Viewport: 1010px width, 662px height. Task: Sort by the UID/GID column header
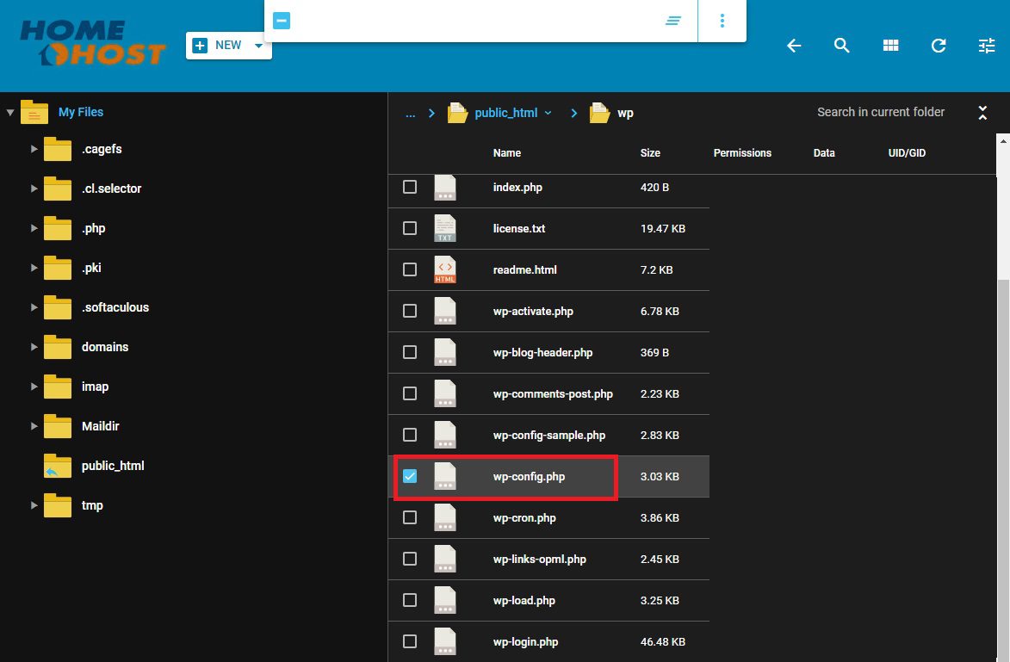tap(907, 153)
